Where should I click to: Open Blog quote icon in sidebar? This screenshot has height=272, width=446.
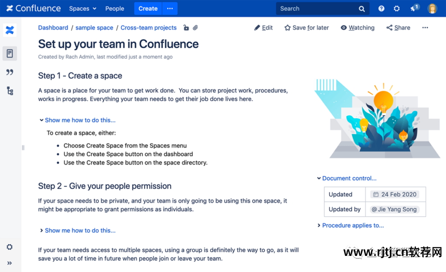pos(10,72)
